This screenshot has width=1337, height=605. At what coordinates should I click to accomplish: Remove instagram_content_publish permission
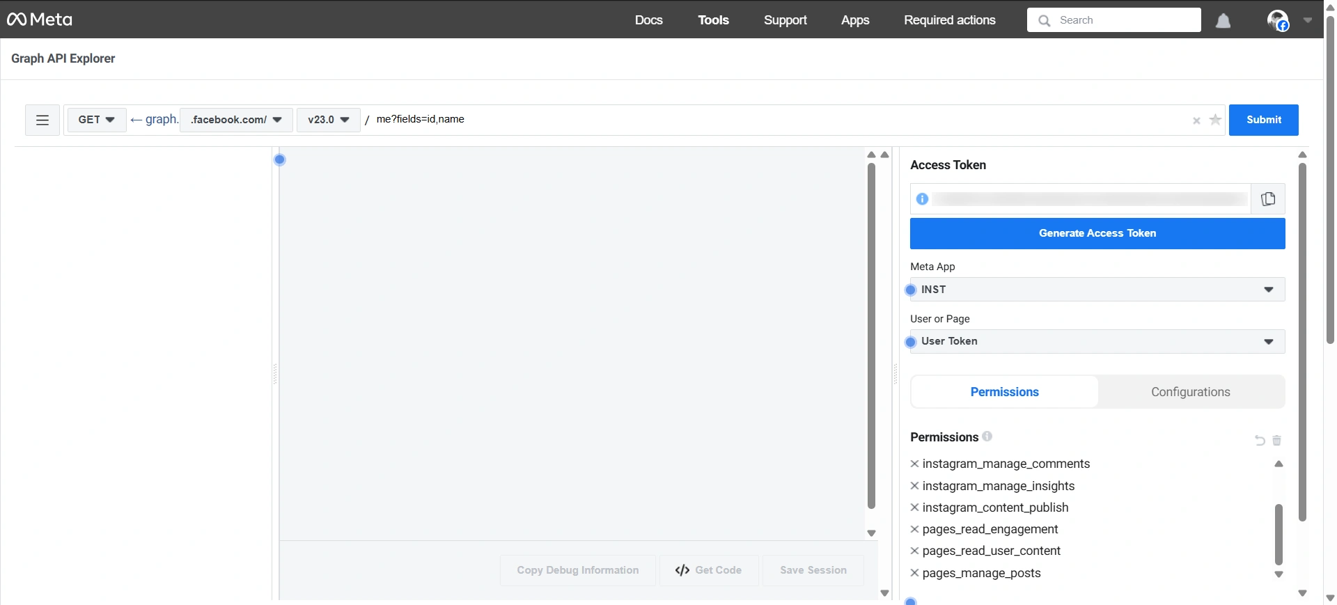pos(914,508)
